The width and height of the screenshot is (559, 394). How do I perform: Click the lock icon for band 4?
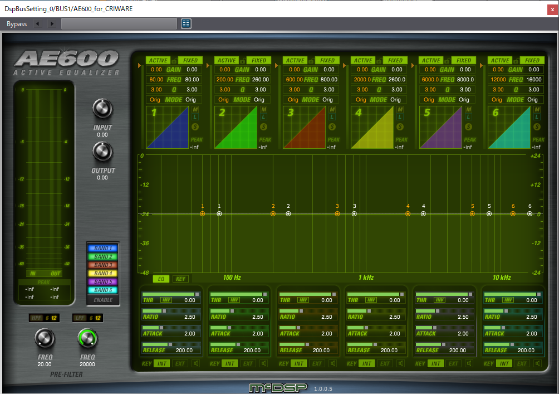point(379,60)
